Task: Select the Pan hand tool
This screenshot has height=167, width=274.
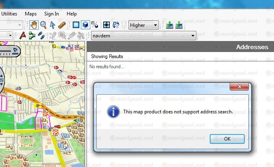Action: click(34, 25)
